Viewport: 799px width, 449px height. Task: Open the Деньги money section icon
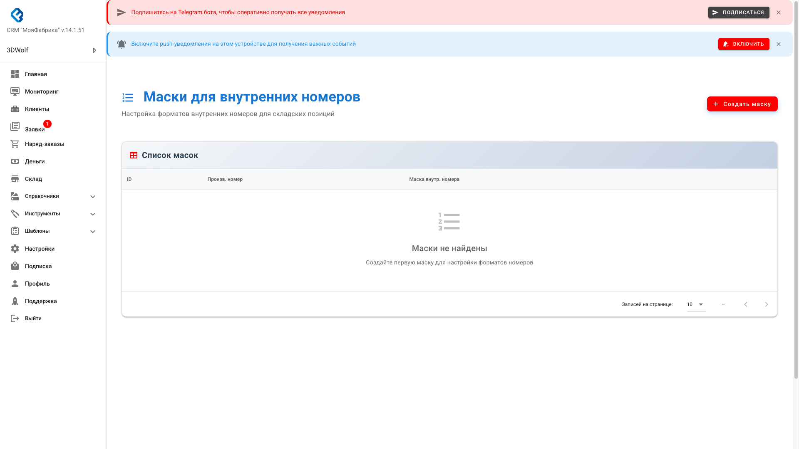[x=15, y=161]
